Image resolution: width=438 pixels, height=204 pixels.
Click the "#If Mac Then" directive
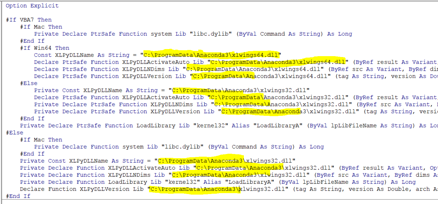[40, 27]
